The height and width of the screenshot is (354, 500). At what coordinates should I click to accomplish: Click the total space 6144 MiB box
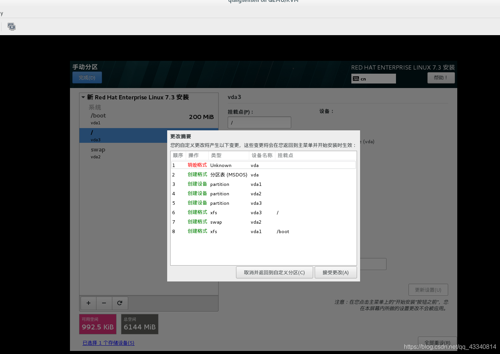pos(140,324)
